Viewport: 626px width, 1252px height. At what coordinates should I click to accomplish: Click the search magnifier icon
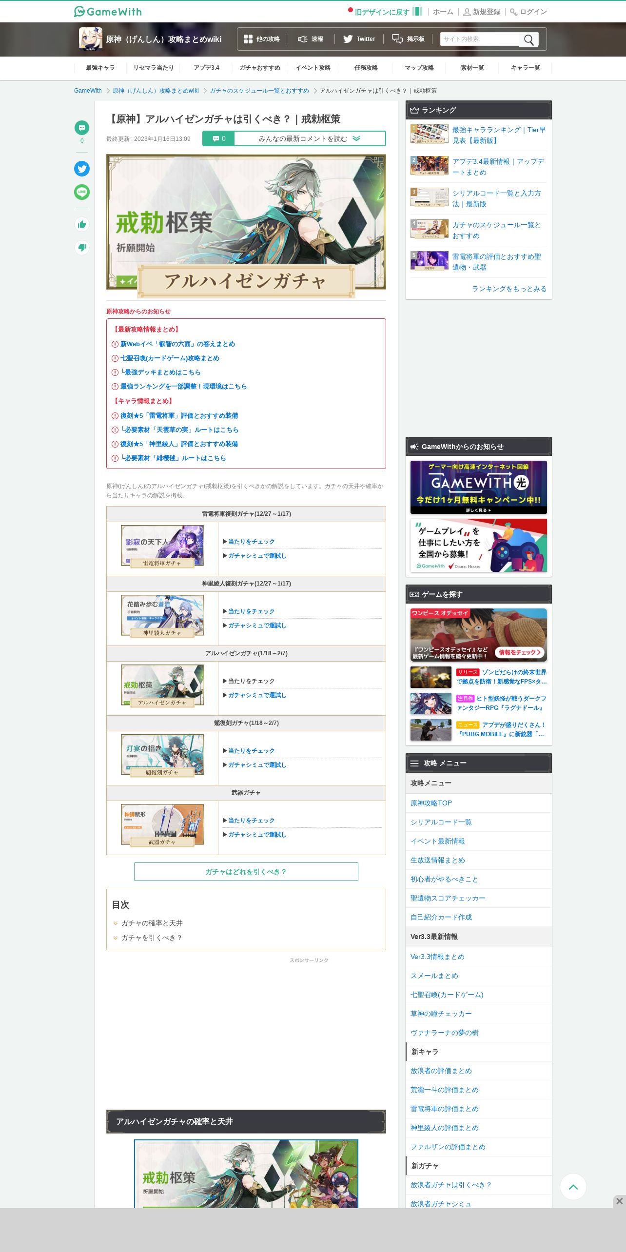529,39
